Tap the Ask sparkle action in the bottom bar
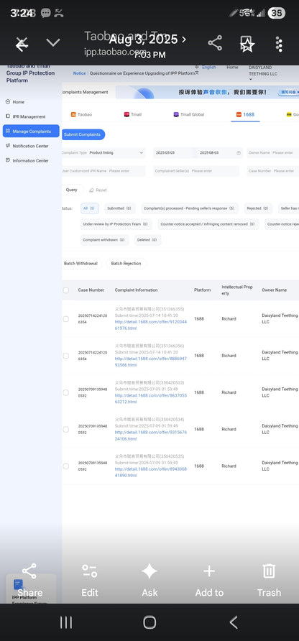This screenshot has width=299, height=641. pos(149,580)
